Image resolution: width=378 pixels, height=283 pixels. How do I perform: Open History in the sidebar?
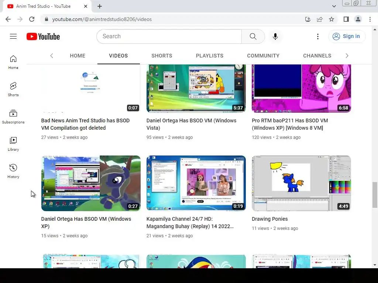(x=13, y=171)
